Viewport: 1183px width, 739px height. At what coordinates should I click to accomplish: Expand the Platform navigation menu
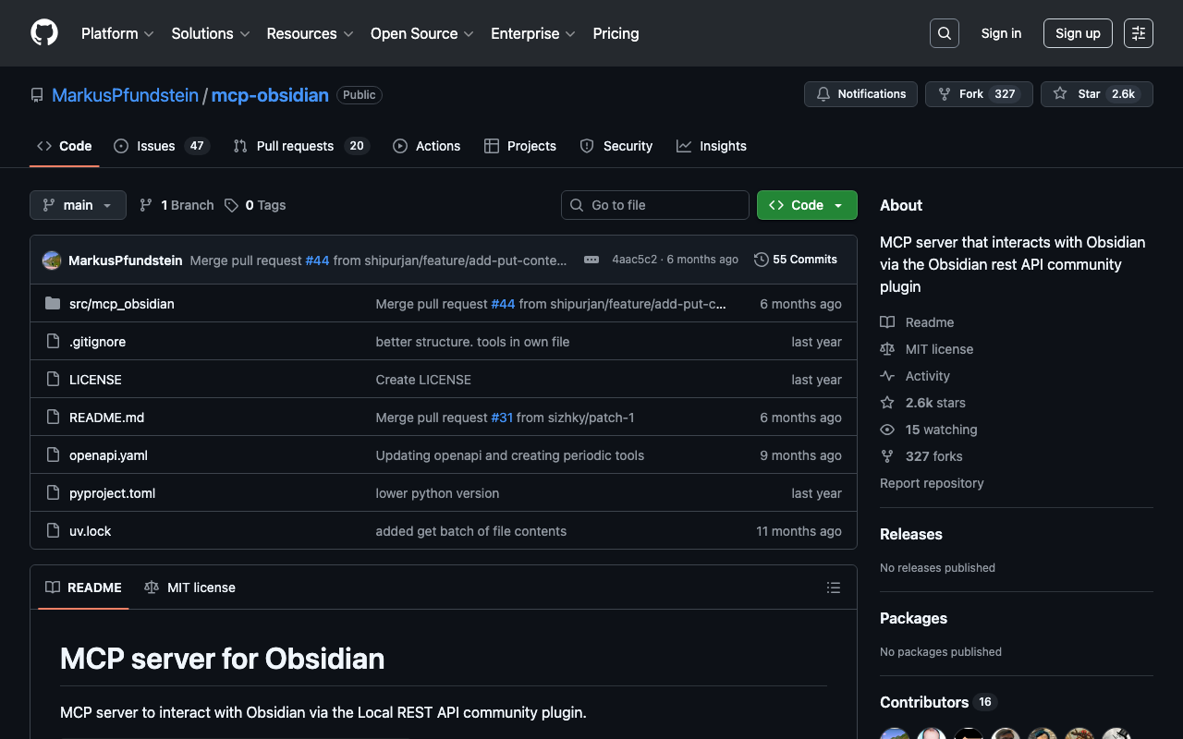click(117, 33)
